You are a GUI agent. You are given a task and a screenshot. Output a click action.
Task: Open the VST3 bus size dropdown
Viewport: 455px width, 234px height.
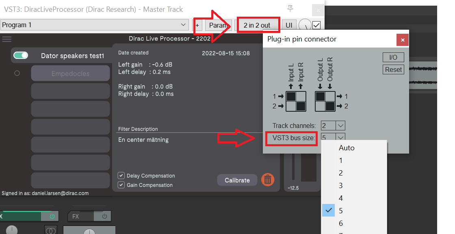[x=333, y=137]
